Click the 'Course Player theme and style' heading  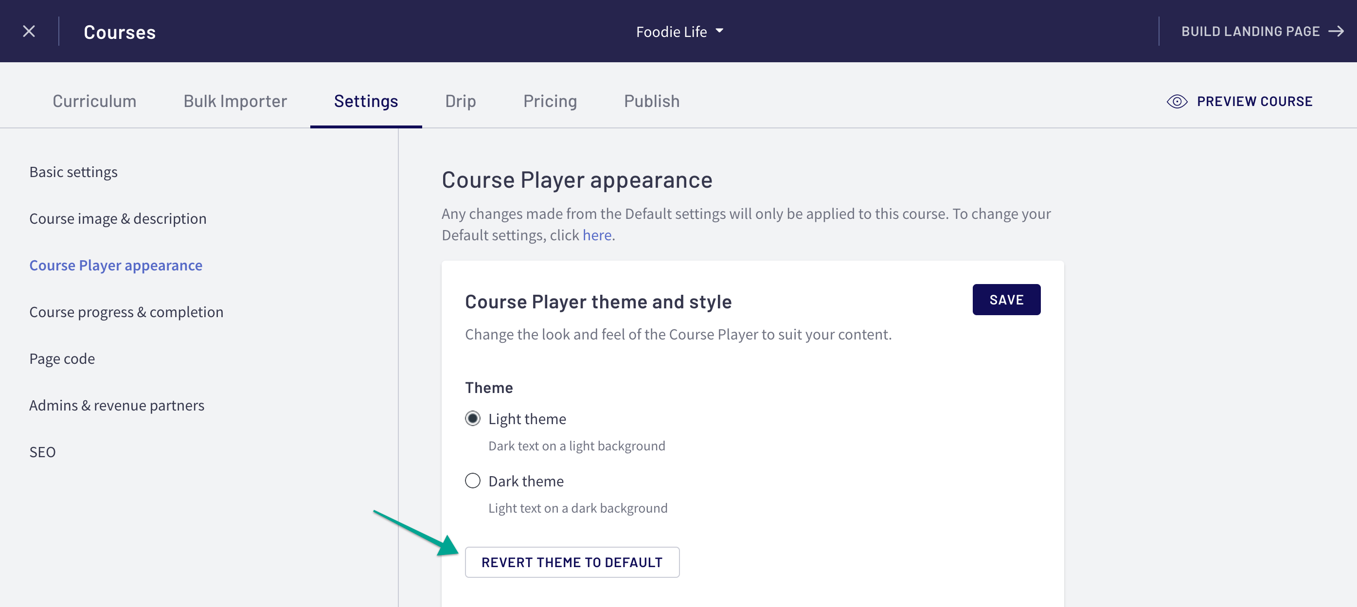598,302
